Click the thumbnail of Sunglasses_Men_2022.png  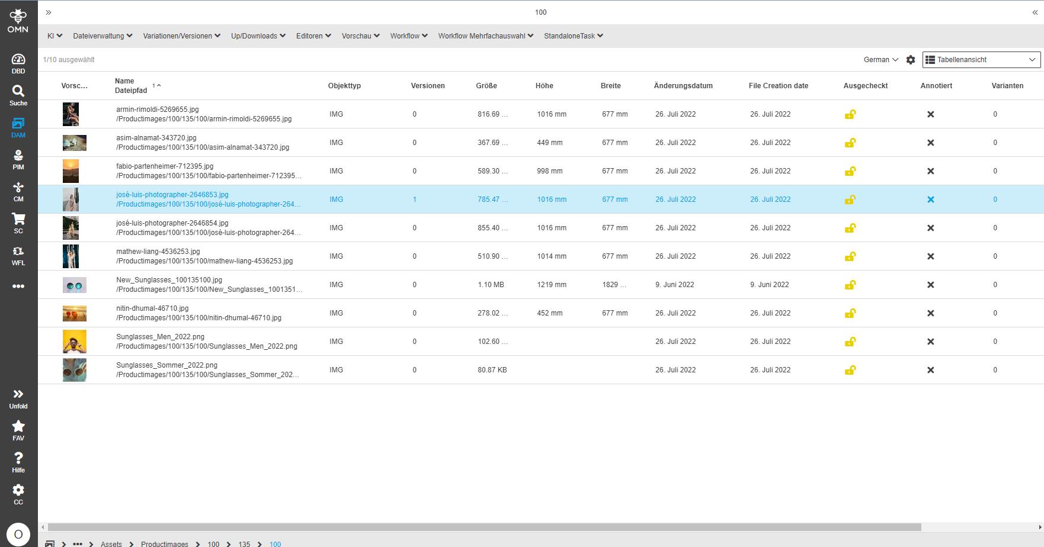click(75, 342)
